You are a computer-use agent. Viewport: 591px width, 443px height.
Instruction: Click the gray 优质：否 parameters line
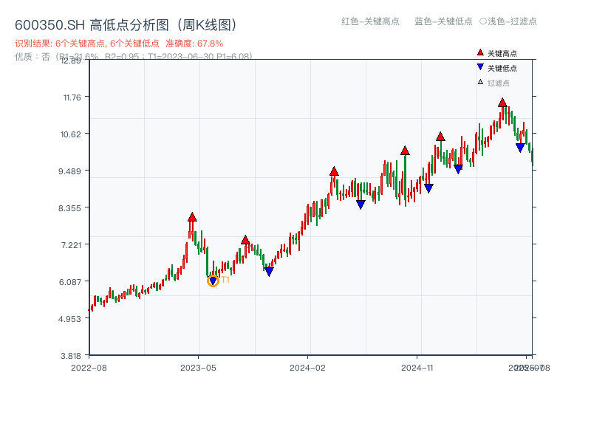tap(134, 57)
